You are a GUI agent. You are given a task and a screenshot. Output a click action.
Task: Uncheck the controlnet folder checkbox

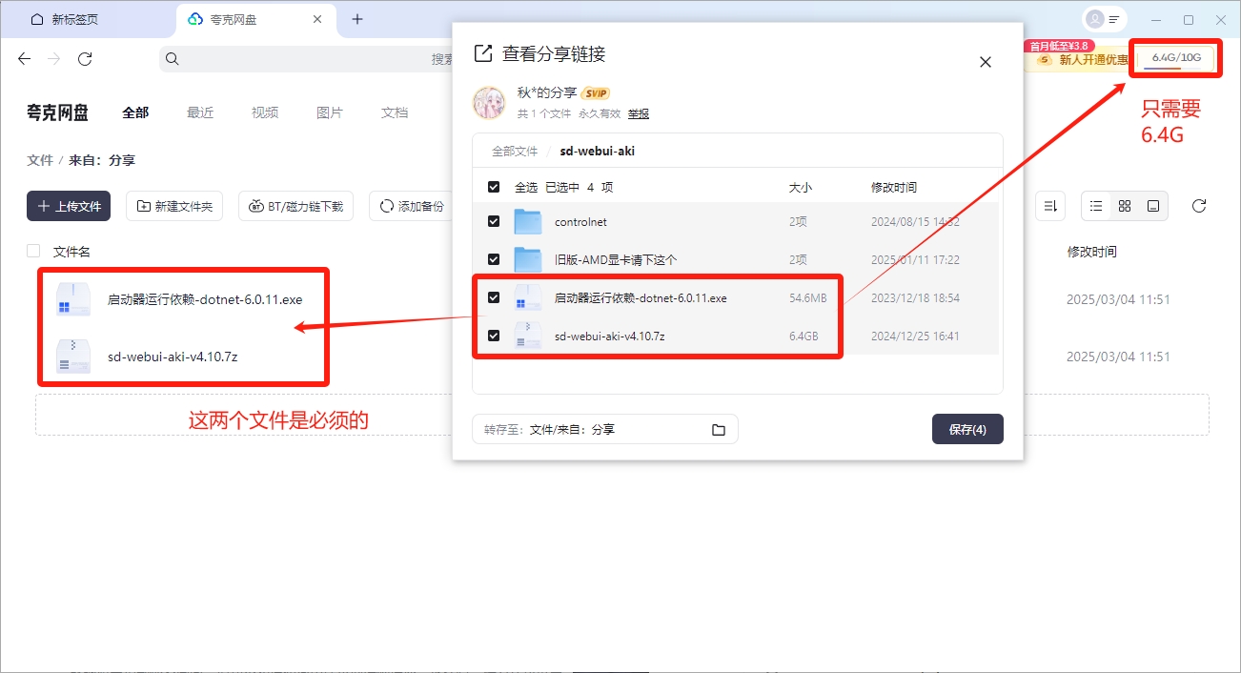(x=494, y=221)
